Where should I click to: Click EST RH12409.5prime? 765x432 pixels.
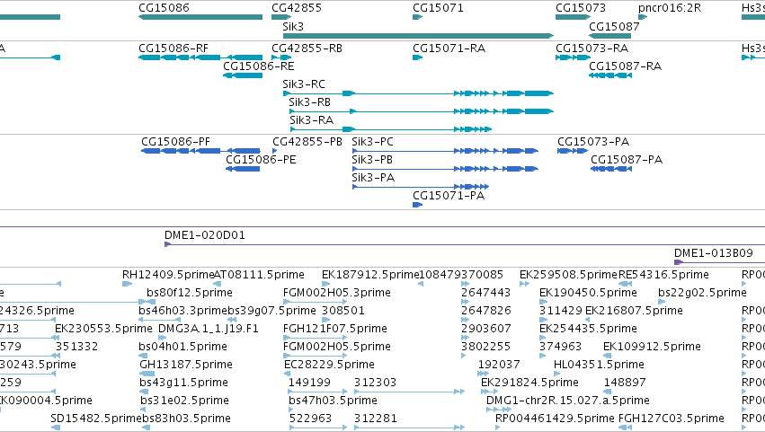click(168, 275)
